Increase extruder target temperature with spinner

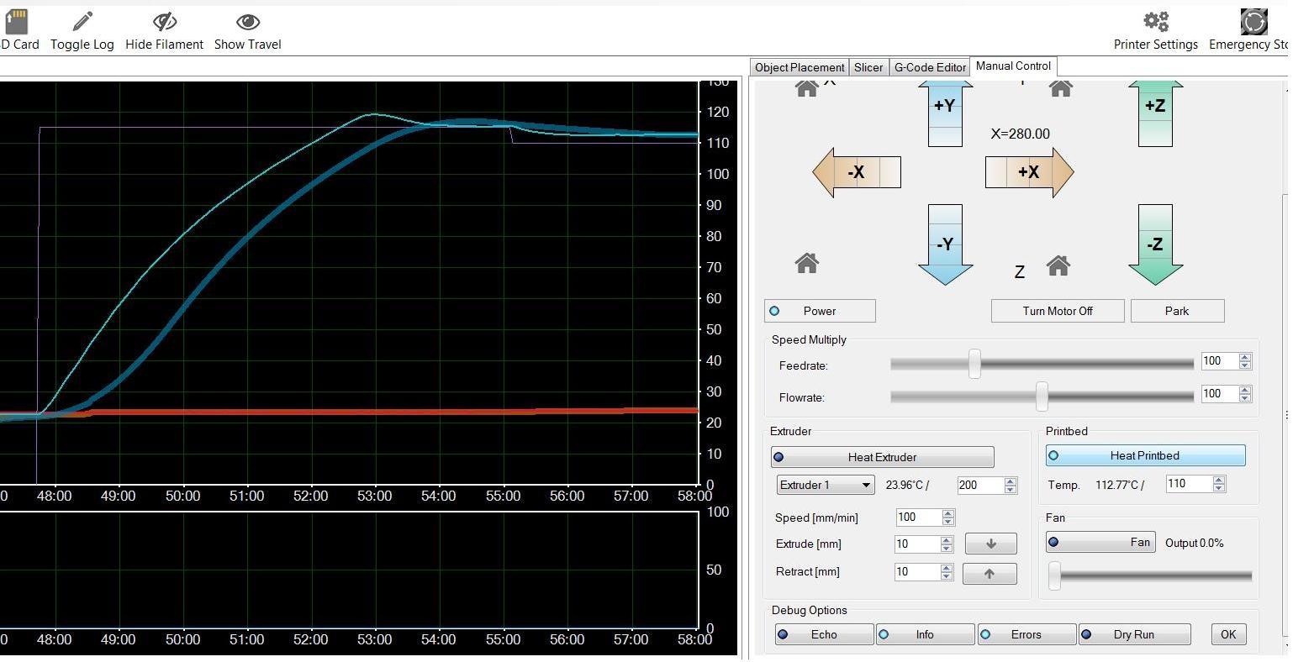[1011, 481]
